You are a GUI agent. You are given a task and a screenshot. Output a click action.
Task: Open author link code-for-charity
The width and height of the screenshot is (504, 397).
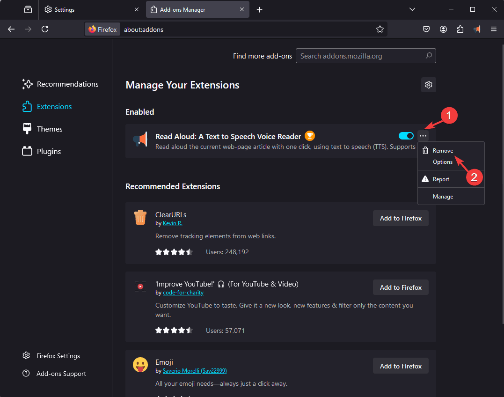click(x=183, y=293)
